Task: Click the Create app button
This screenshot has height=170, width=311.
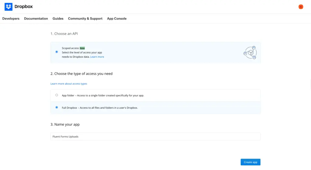Action: [x=251, y=162]
